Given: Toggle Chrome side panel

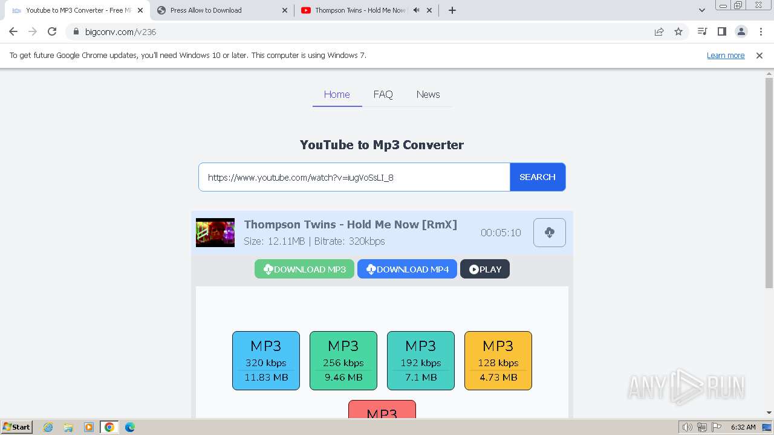Looking at the screenshot, I should (x=721, y=31).
